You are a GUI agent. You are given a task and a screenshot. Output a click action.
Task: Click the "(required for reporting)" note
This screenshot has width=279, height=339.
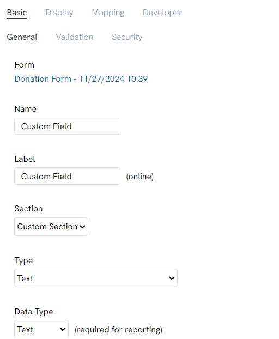point(118,330)
